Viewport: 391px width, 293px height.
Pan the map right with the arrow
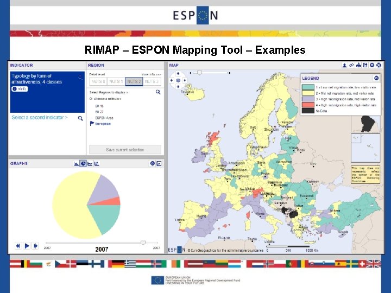185,80
